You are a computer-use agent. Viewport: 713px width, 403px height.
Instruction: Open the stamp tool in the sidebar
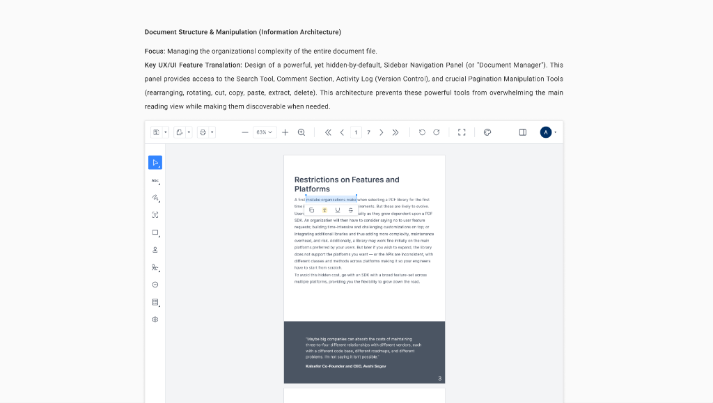coord(155,249)
